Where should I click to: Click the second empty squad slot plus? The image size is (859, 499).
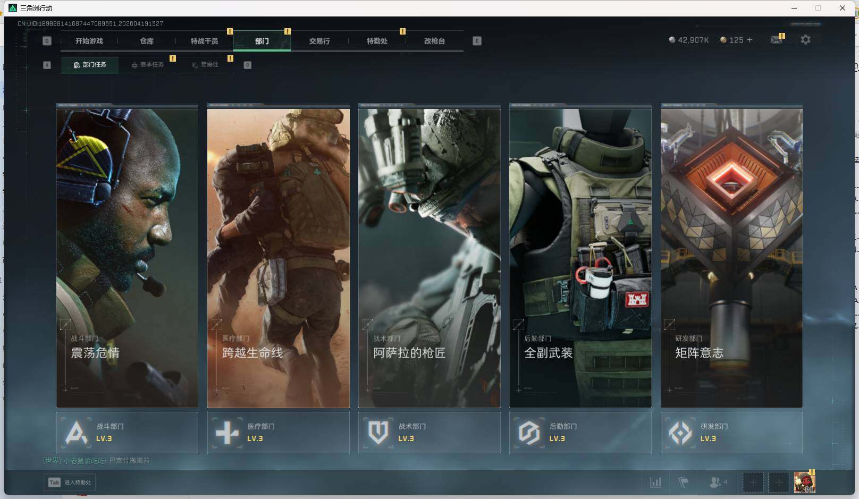[778, 483]
